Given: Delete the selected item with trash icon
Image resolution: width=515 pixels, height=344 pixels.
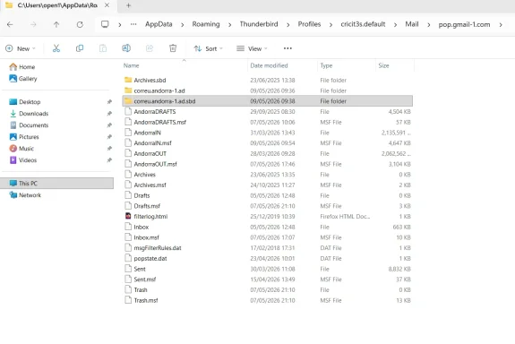Looking at the screenshot, I should tap(173, 48).
